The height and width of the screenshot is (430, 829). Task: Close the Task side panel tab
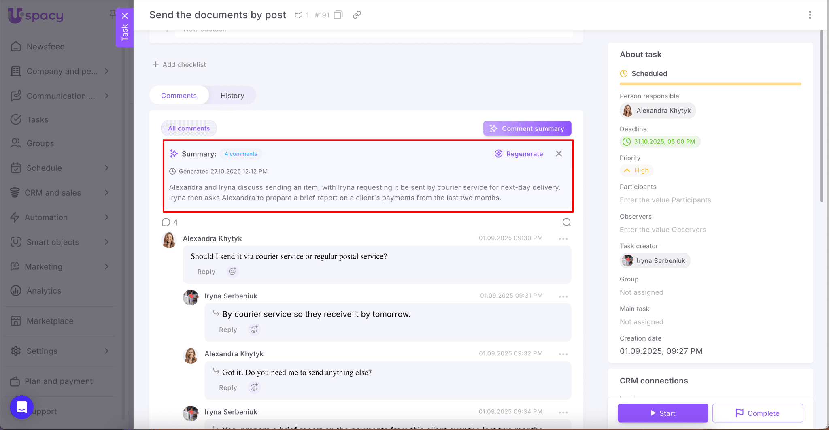125,16
